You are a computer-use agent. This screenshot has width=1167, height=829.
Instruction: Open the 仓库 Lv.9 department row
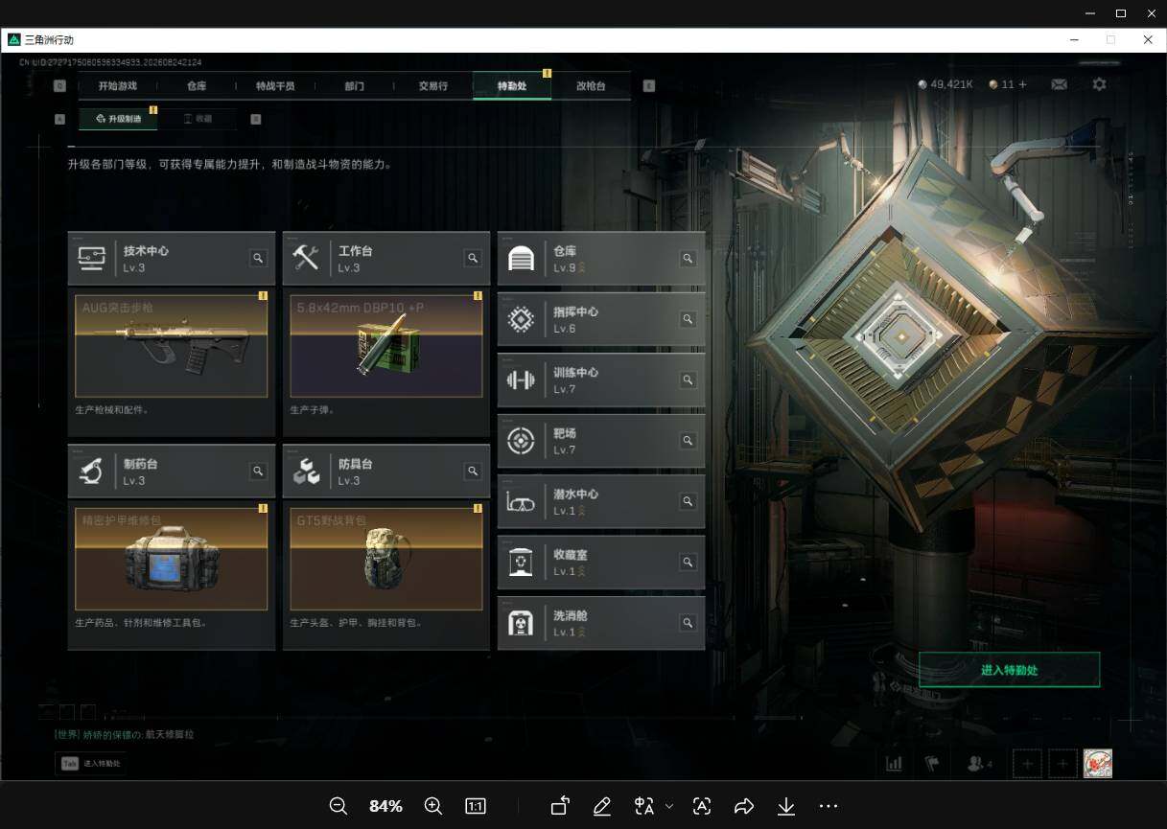point(601,259)
